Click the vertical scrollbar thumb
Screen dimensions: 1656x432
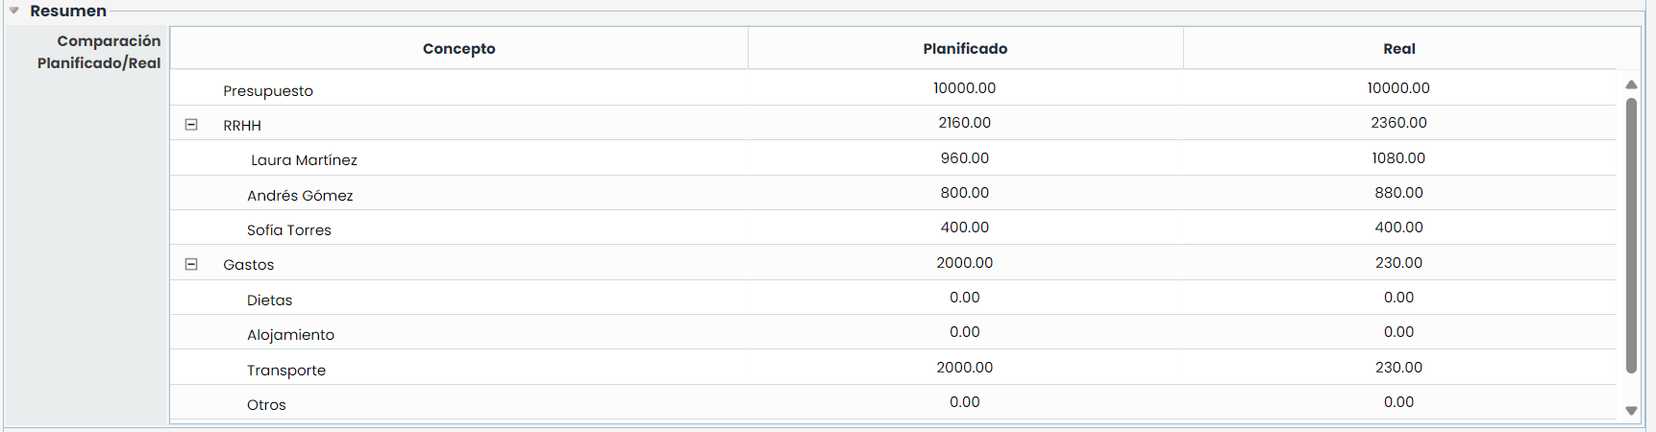[1631, 235]
